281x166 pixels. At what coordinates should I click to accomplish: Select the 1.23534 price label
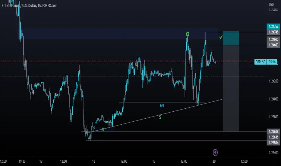[273, 143]
